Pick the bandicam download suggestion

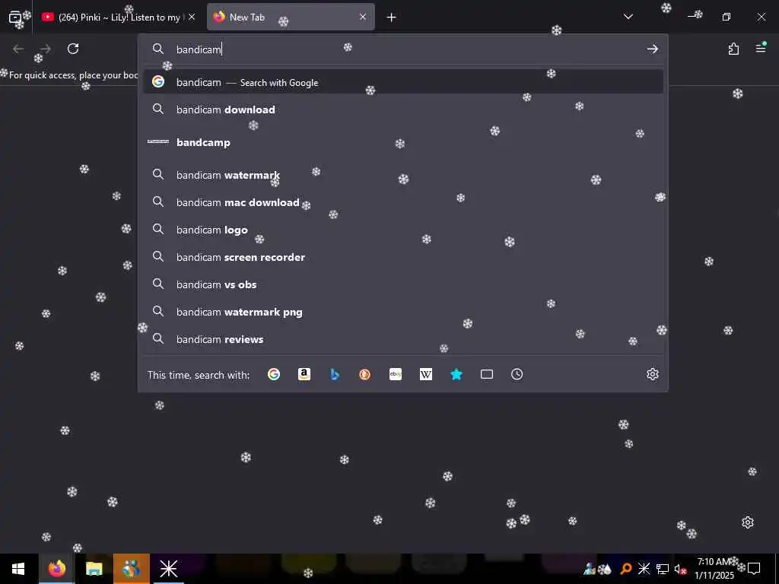tap(403, 109)
